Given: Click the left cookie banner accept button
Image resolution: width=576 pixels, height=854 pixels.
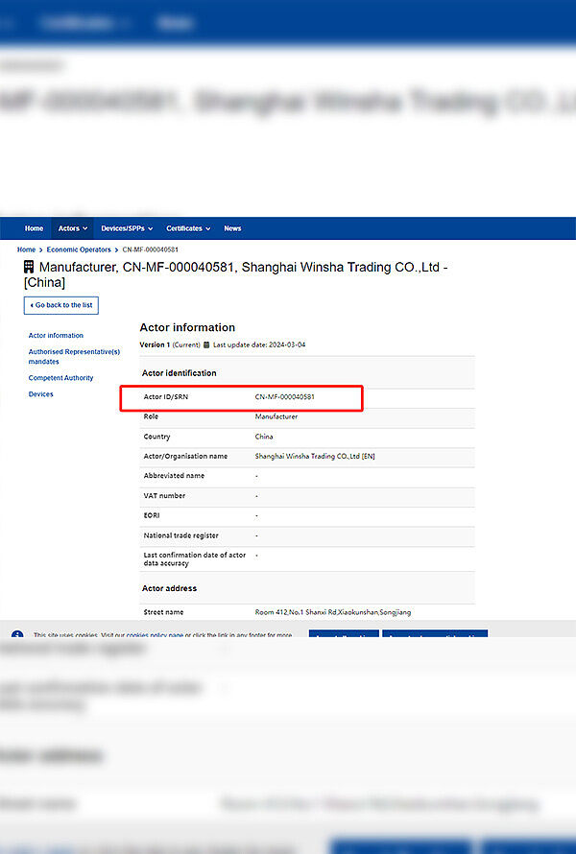Looking at the screenshot, I should tap(343, 634).
